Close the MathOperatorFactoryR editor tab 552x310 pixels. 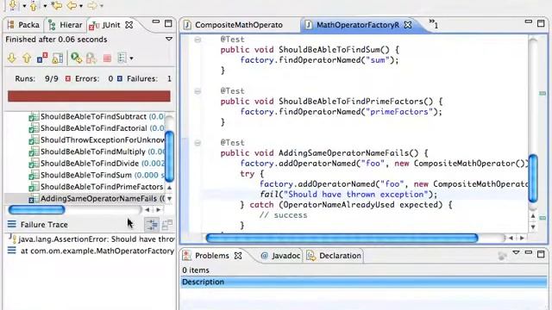408,25
